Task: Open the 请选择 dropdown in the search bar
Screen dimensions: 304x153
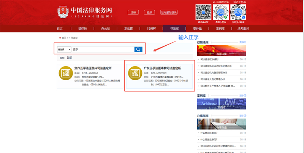Action: coord(64,49)
